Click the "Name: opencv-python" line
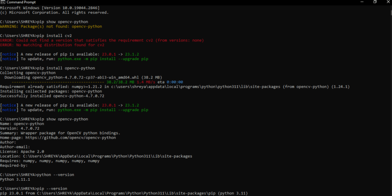Screen dimensions: 392x196 click(x=22, y=124)
